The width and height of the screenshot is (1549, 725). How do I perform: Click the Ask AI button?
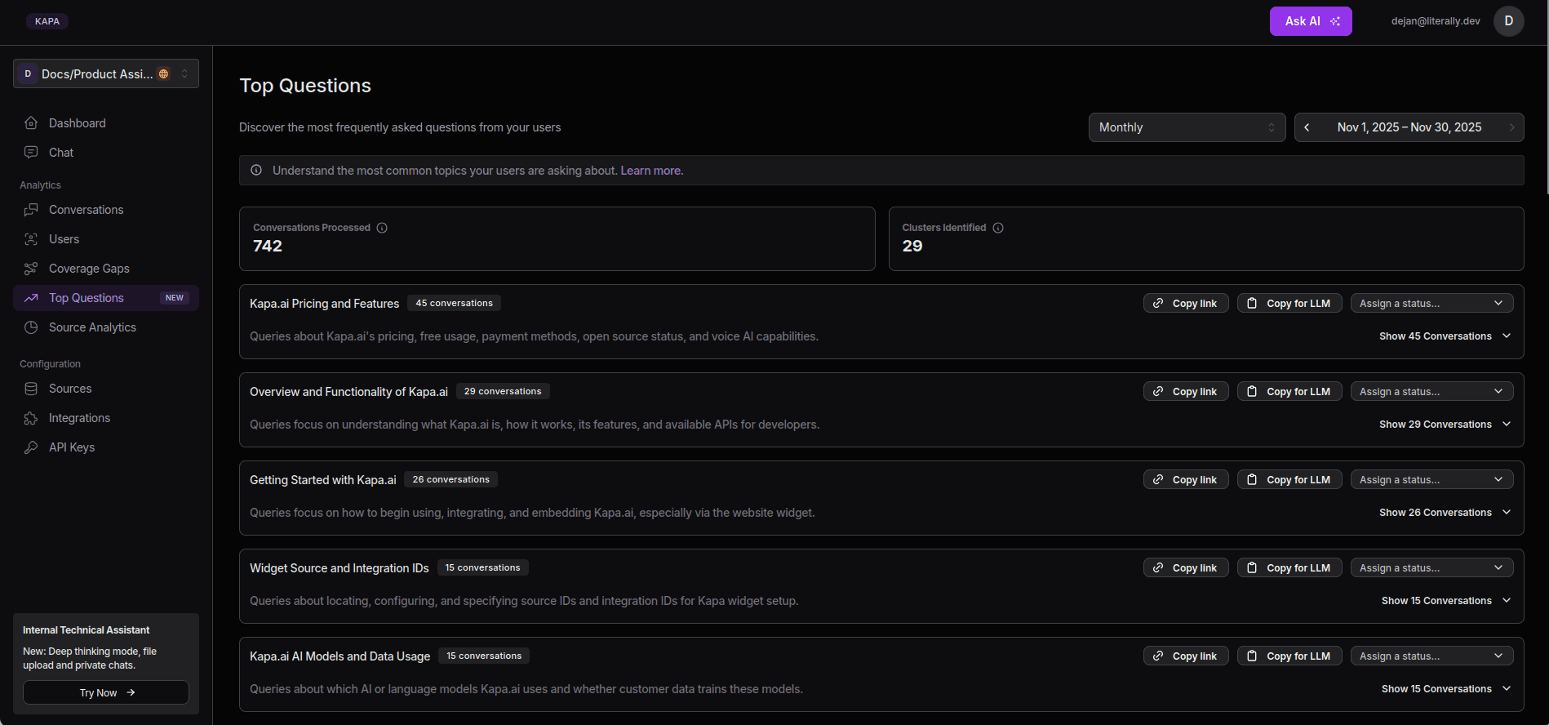pyautogui.click(x=1311, y=21)
